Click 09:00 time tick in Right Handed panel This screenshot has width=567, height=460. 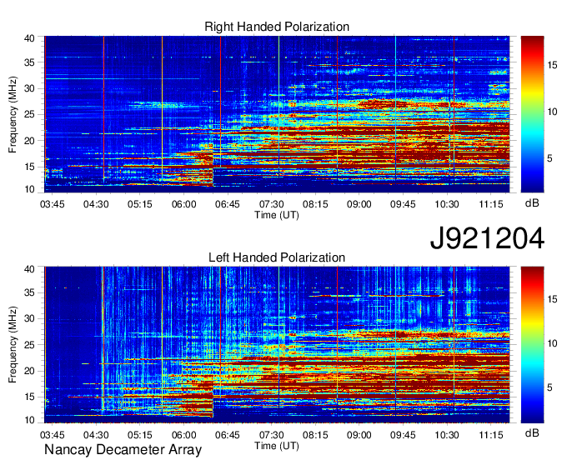(x=359, y=204)
